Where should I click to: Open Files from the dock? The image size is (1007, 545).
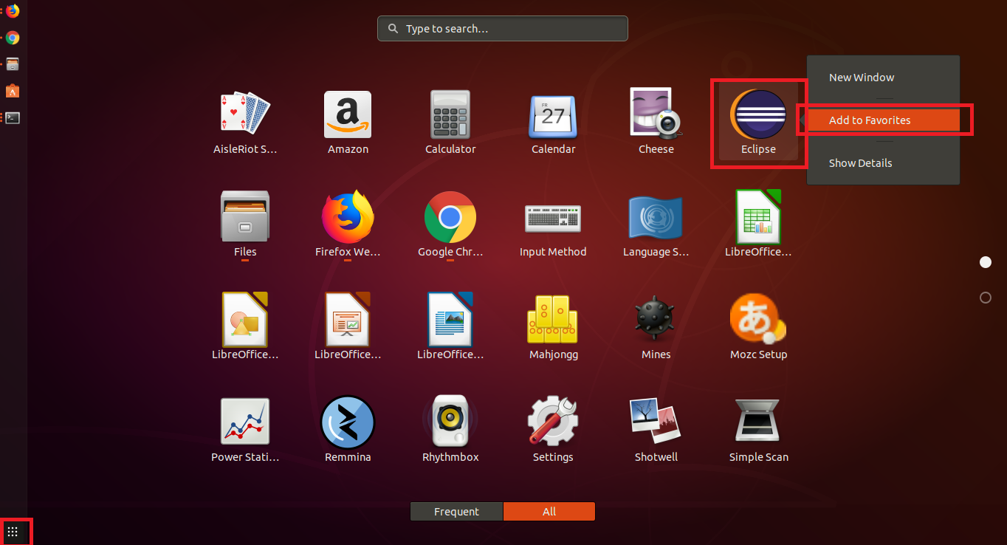tap(13, 64)
